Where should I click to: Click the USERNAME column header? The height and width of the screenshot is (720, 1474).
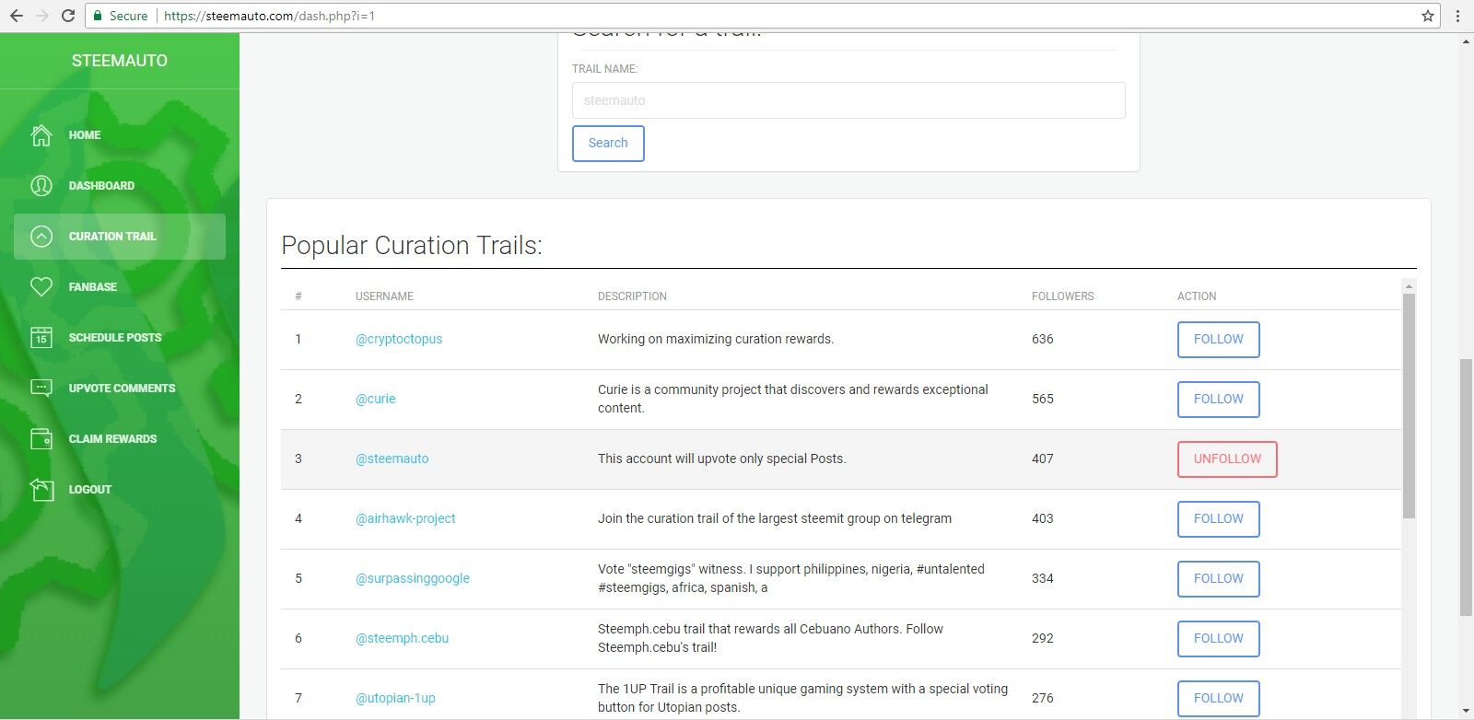[384, 296]
